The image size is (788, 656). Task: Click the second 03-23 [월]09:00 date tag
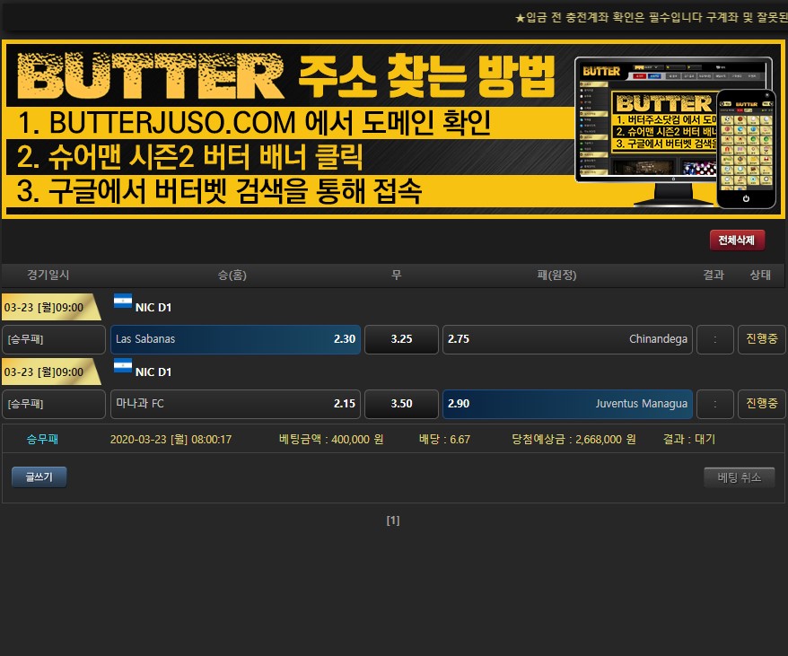click(x=50, y=372)
